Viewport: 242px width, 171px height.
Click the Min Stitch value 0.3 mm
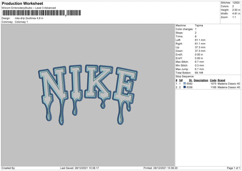pyautogui.click(x=199, y=65)
